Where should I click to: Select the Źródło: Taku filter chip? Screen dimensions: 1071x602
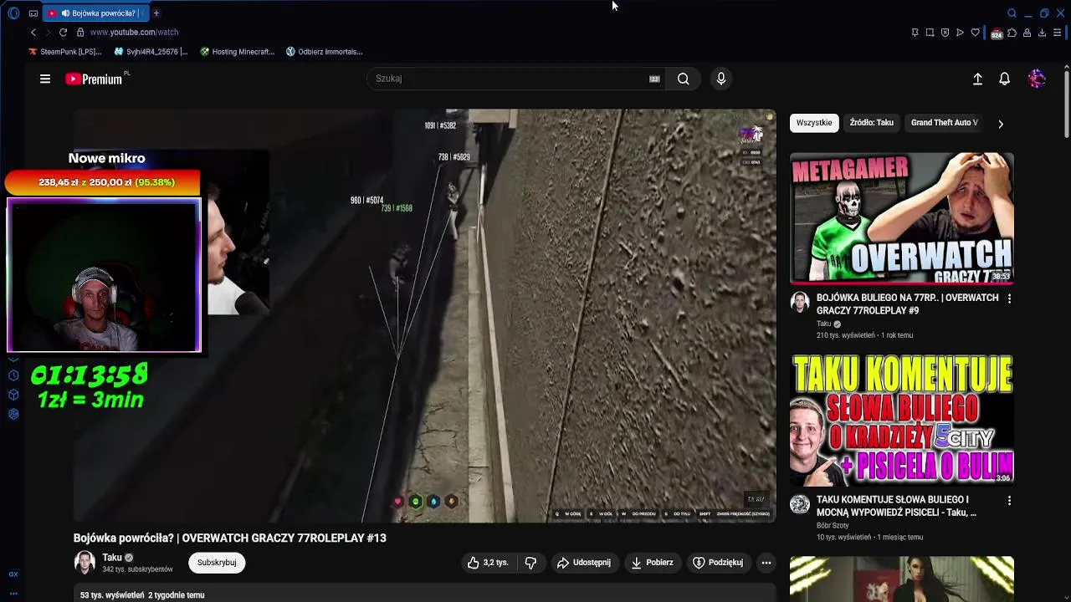(x=872, y=123)
